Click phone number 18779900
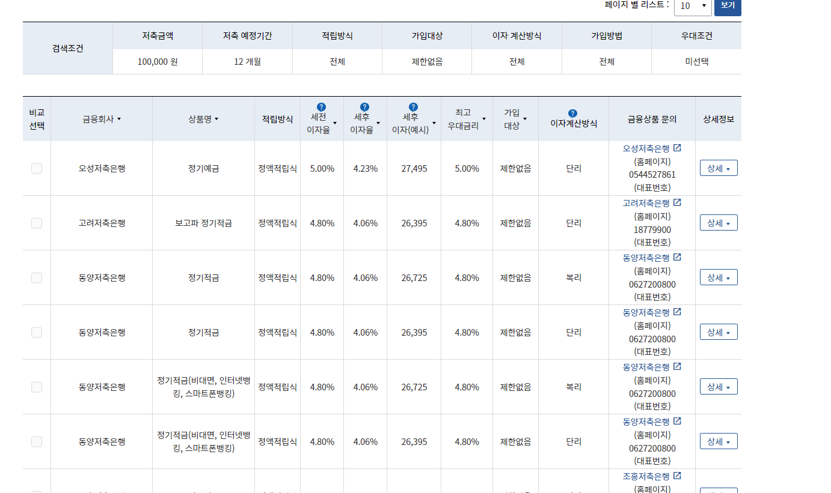831x493 pixels. (652, 229)
